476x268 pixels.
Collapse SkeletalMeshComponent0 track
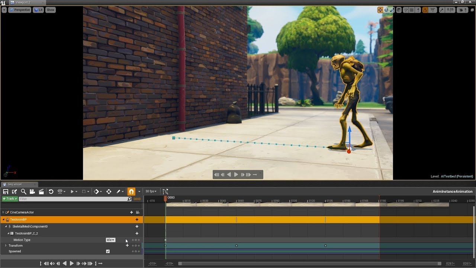pyautogui.click(x=6, y=226)
